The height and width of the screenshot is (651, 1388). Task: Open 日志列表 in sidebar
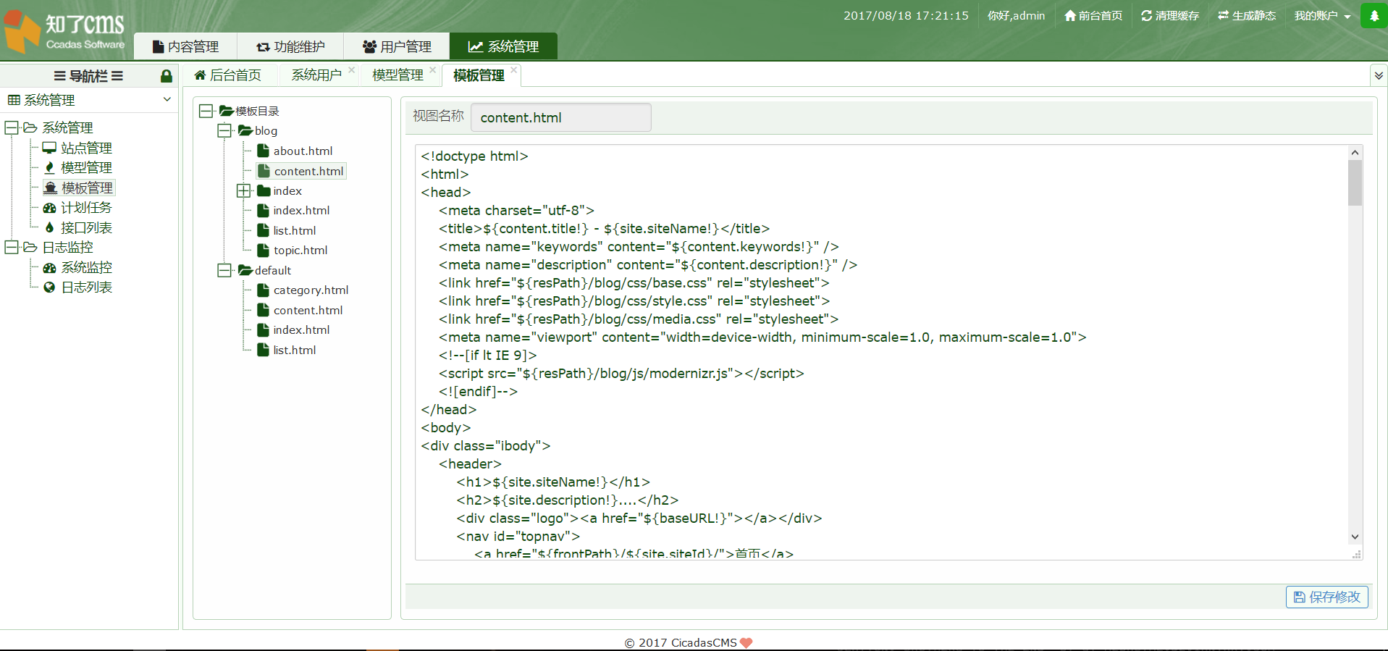86,287
